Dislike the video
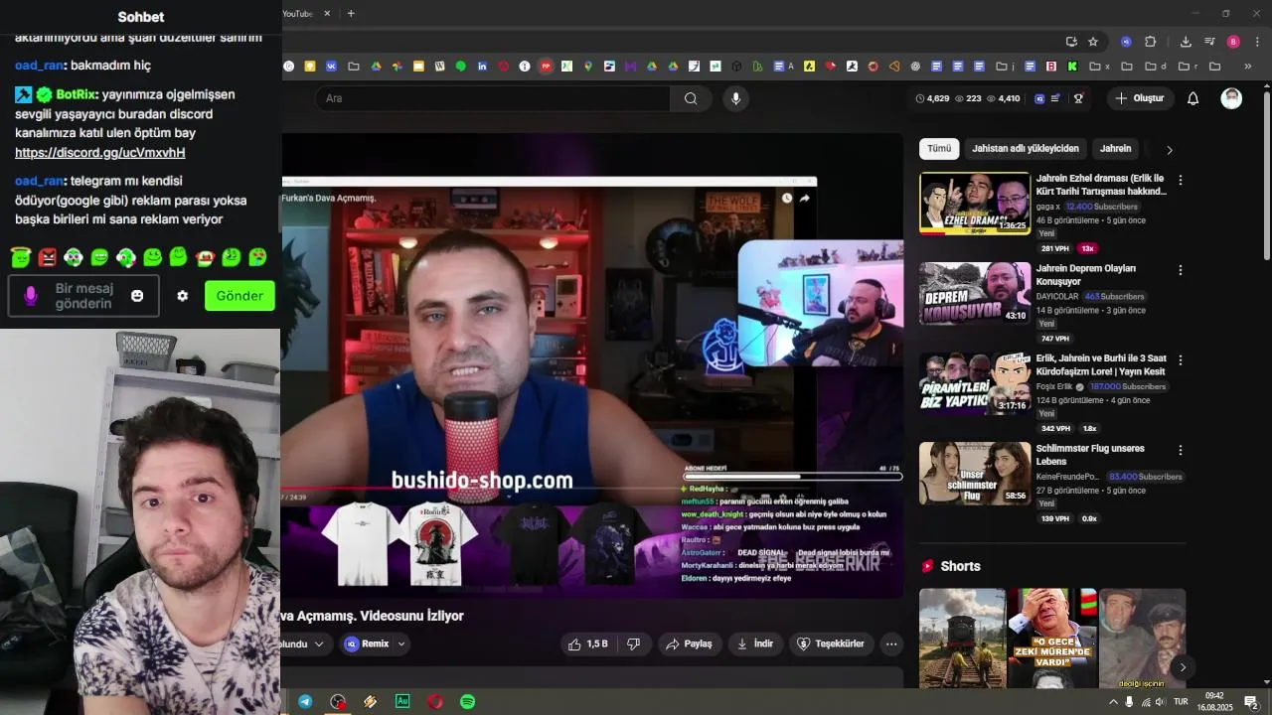1272x715 pixels. pyautogui.click(x=633, y=643)
